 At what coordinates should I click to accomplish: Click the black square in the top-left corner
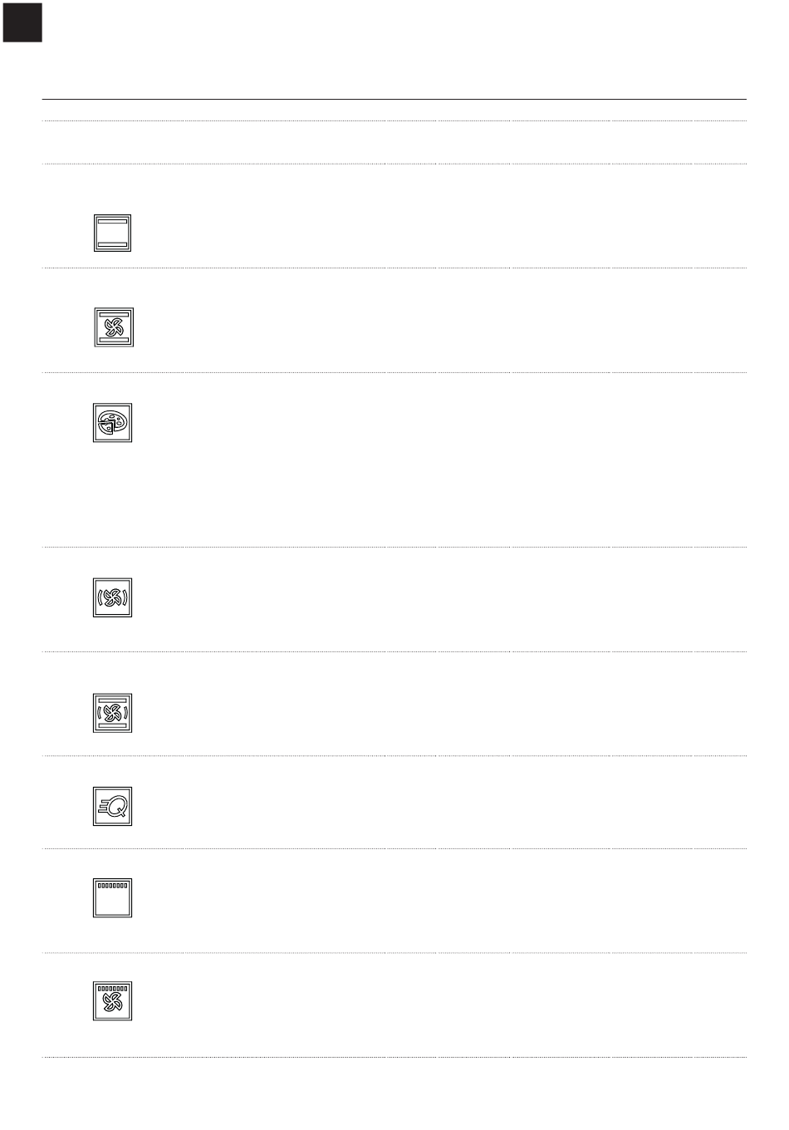[x=22, y=22]
